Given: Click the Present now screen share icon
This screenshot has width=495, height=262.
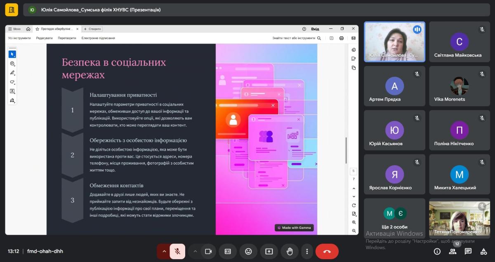Looking at the screenshot, I should pos(269,251).
